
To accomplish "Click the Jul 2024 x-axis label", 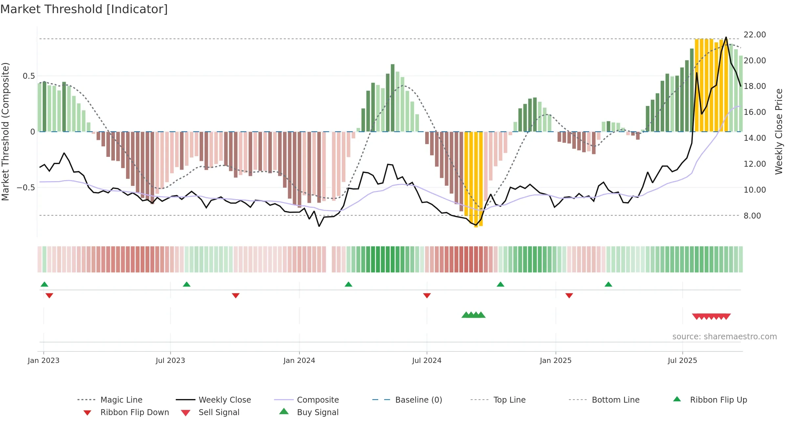I will click(427, 361).
